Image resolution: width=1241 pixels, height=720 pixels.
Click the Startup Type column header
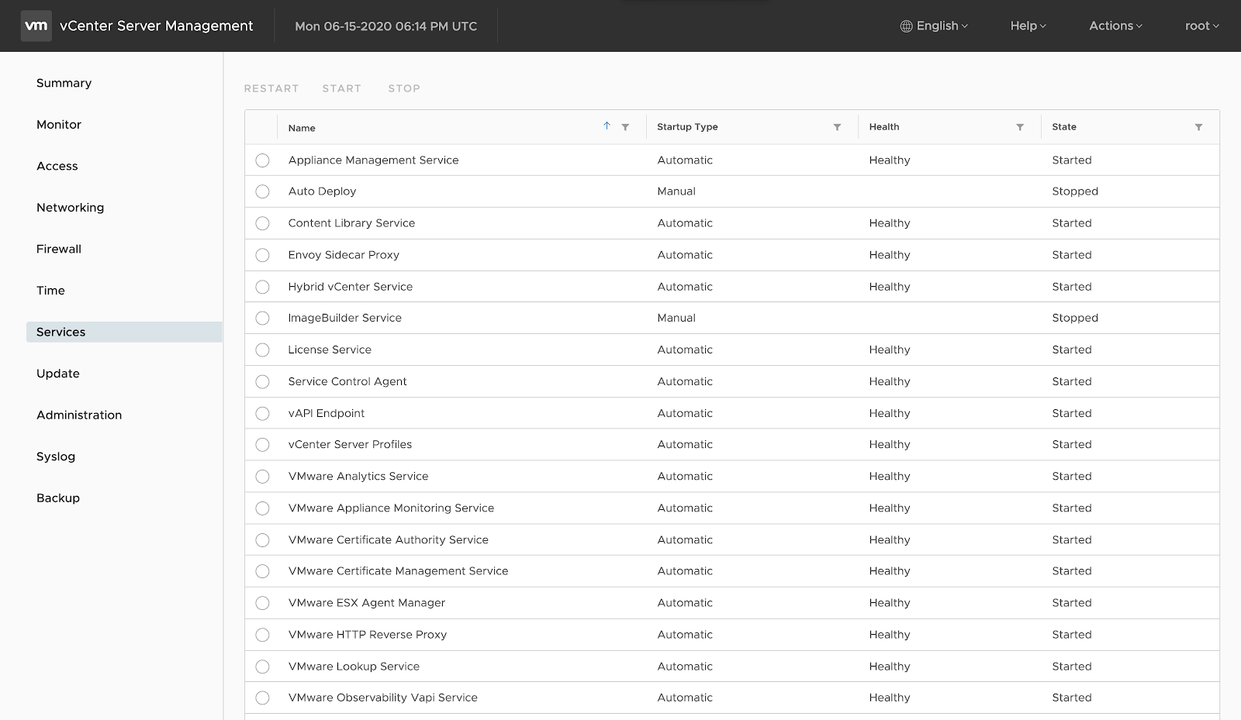point(687,126)
